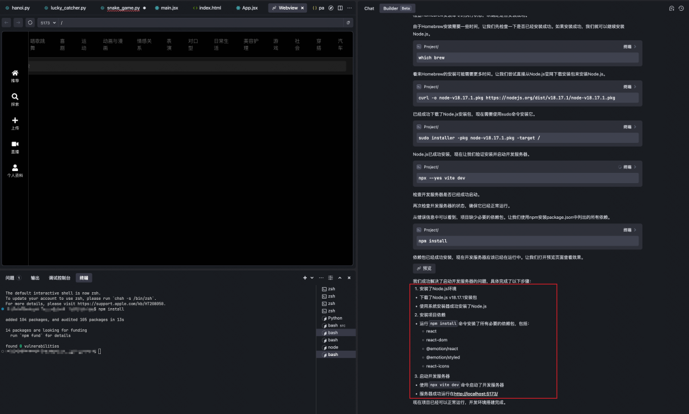689x414 pixels.
Task: Go forward in the Webview browser
Action: [x=18, y=22]
